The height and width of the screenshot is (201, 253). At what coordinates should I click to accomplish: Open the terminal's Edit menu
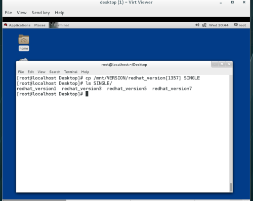tap(31, 72)
